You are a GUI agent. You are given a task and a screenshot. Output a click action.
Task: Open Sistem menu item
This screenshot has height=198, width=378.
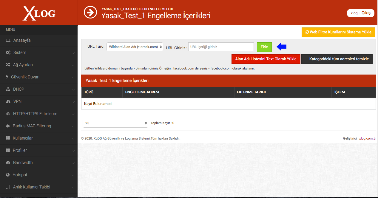39,52
